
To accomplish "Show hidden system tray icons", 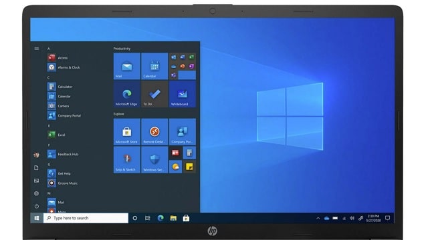I will (x=318, y=218).
